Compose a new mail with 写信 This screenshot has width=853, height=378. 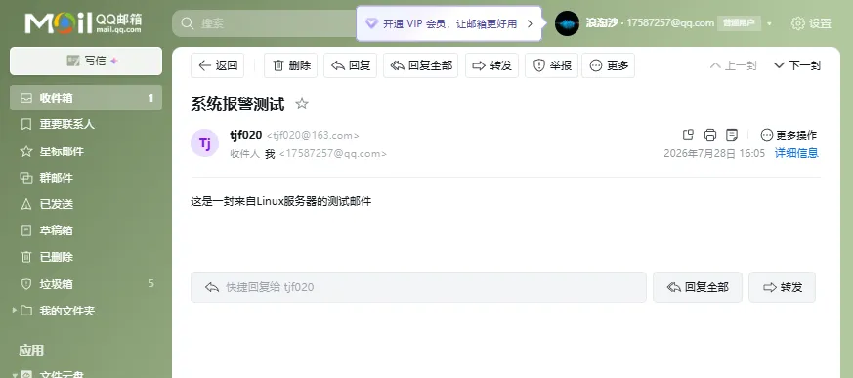tap(86, 61)
